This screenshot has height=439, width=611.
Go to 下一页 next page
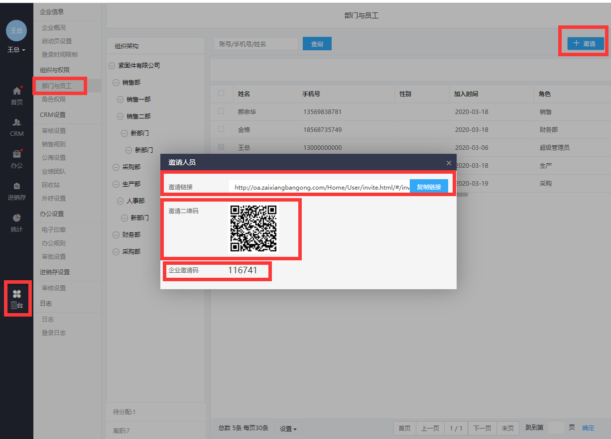[x=483, y=429]
